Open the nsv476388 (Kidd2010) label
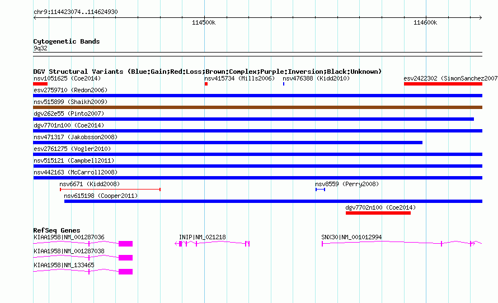The image size is (498, 303). 316,78
